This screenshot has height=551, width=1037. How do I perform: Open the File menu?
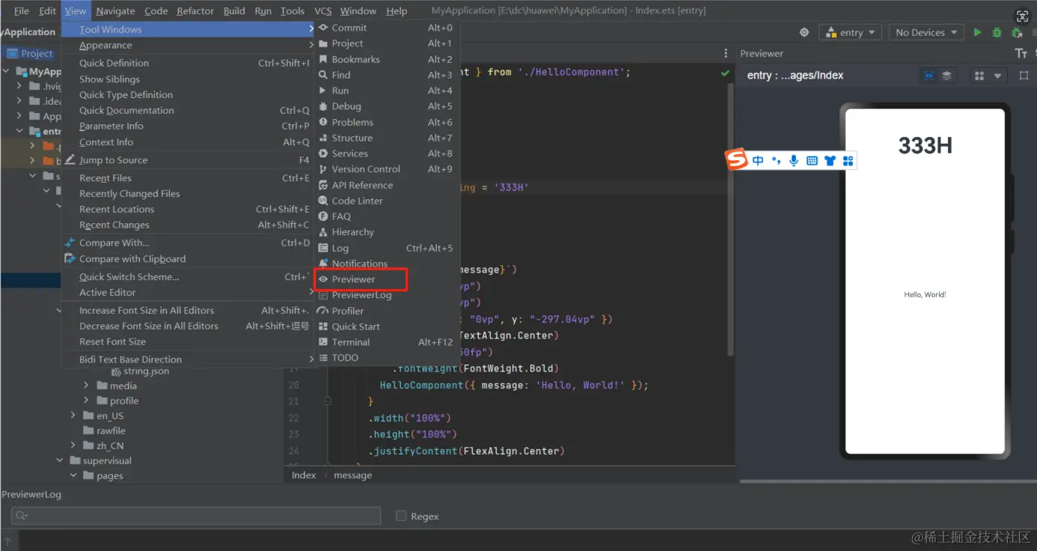pos(22,10)
